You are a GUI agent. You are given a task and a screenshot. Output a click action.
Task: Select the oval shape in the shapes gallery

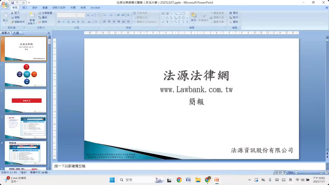tap(184, 14)
